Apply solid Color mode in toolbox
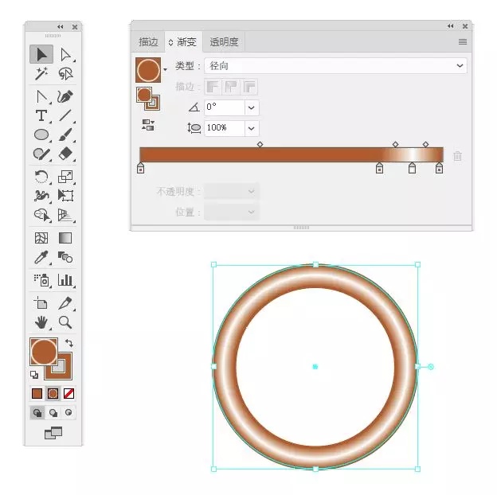This screenshot has height=495, width=497. pyautogui.click(x=37, y=394)
